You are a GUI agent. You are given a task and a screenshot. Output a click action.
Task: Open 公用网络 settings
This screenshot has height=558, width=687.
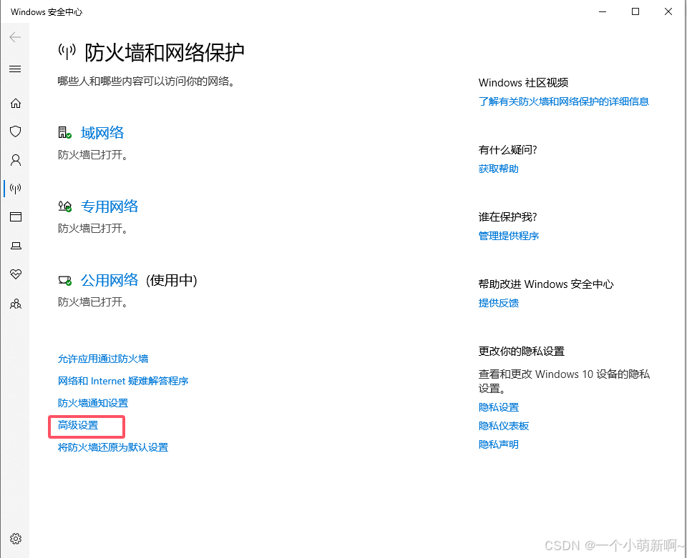pyautogui.click(x=109, y=280)
